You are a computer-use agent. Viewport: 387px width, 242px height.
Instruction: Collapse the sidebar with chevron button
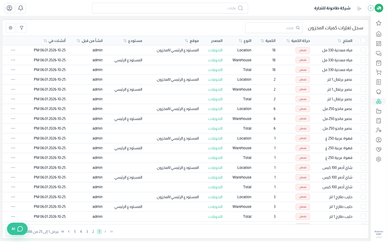point(371,8)
